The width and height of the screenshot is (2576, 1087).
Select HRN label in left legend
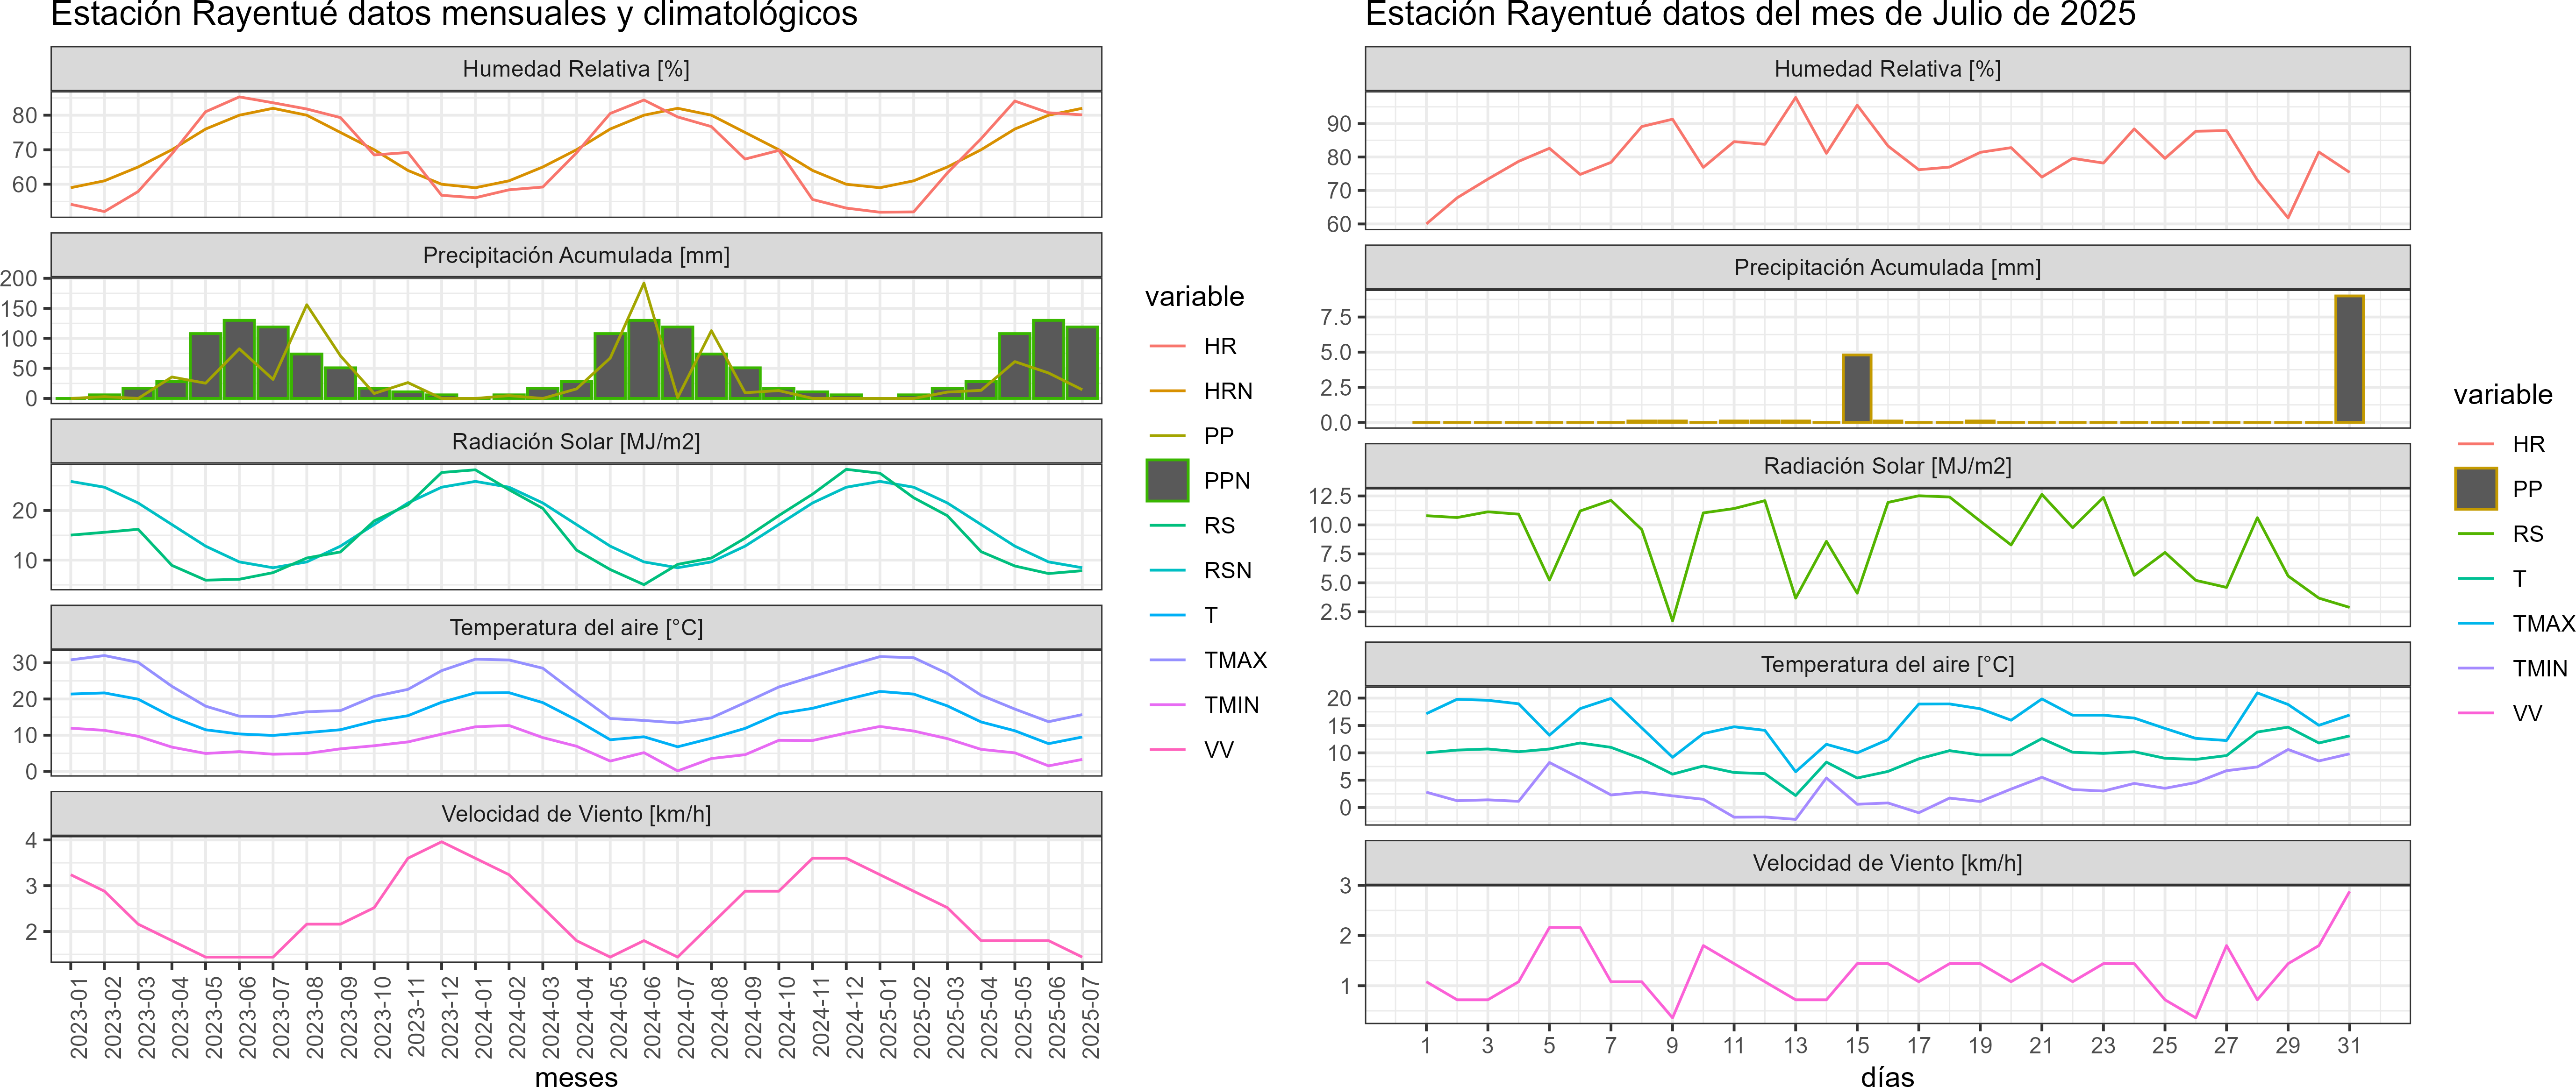click(1228, 391)
